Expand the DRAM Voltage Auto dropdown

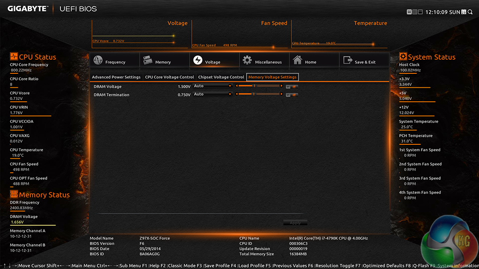click(x=213, y=86)
